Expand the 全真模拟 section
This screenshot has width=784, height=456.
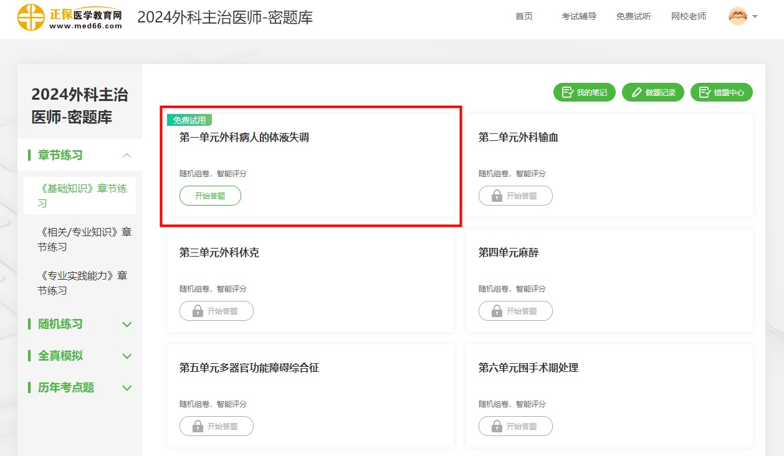[x=127, y=356]
